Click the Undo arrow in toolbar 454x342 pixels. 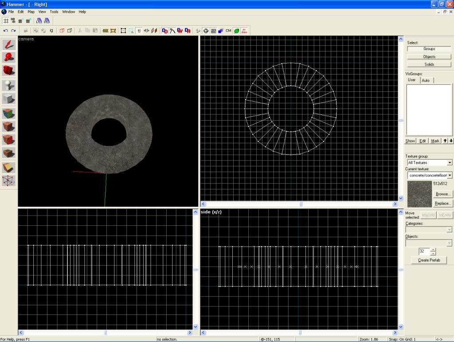click(x=6, y=31)
